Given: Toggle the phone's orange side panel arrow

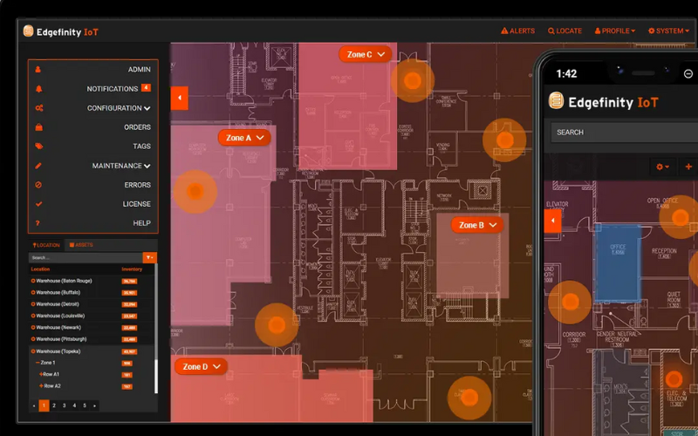Looking at the screenshot, I should point(551,221).
